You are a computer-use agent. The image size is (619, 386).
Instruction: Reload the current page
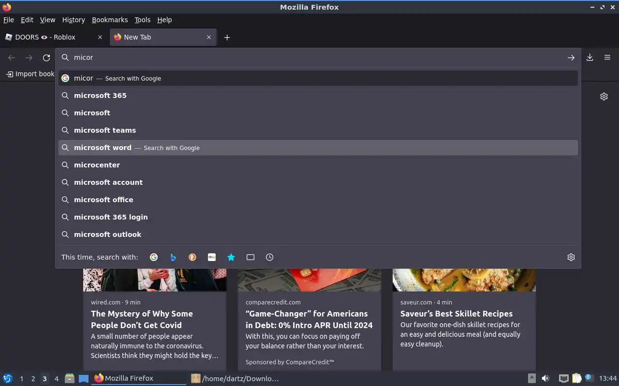(x=46, y=58)
